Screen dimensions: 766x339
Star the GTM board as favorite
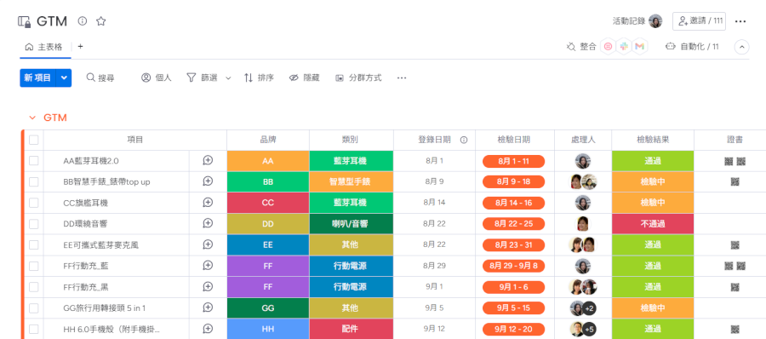(100, 21)
